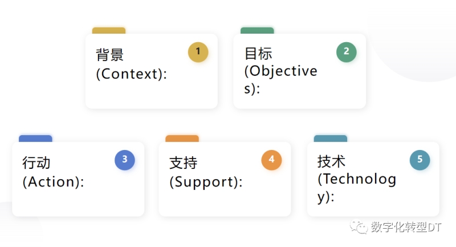Click the Chinese heading 行动

pos(36,163)
